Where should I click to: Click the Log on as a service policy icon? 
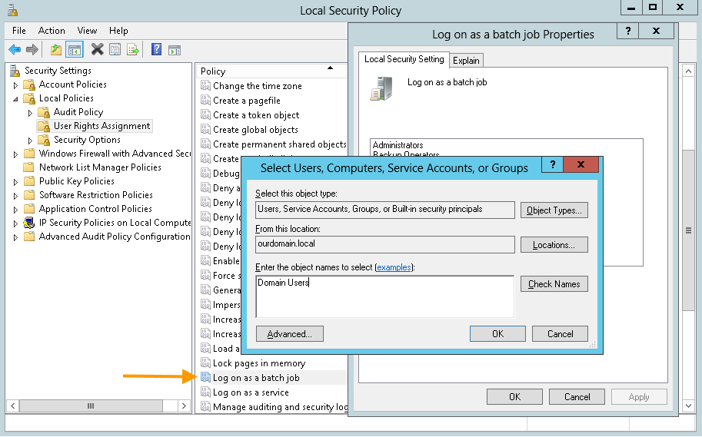pos(205,392)
